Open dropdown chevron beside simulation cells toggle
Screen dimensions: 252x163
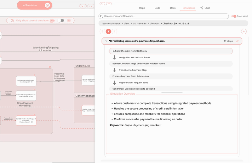(69, 20)
